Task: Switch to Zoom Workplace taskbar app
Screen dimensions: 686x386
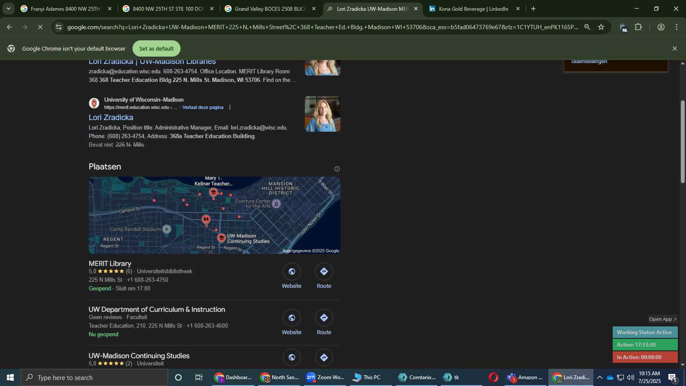Action: coord(325,377)
